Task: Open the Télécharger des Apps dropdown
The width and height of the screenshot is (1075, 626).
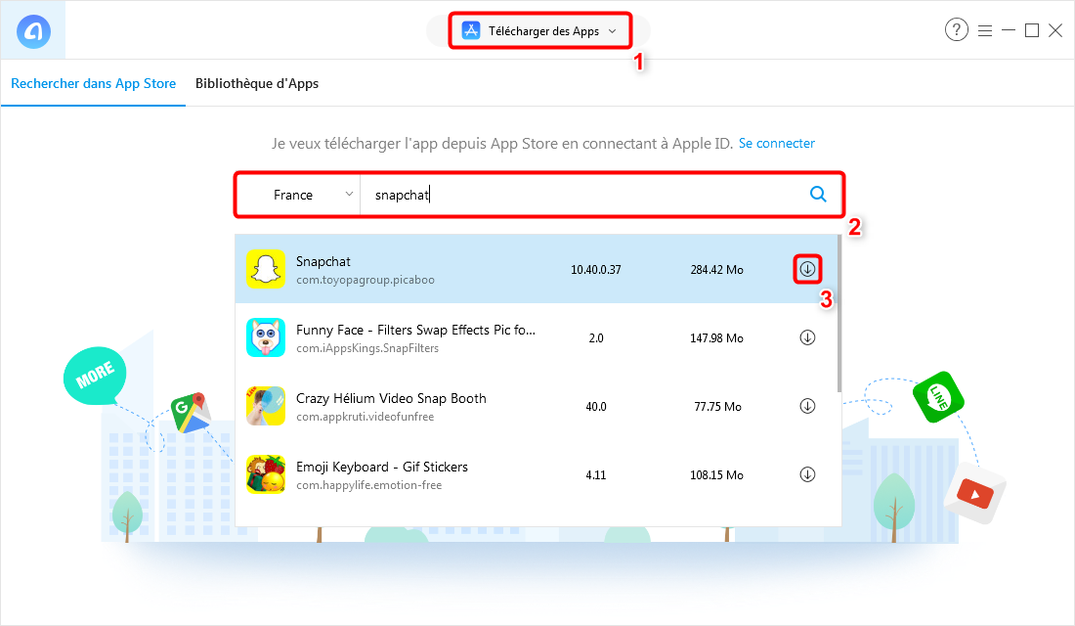Action: [x=539, y=31]
